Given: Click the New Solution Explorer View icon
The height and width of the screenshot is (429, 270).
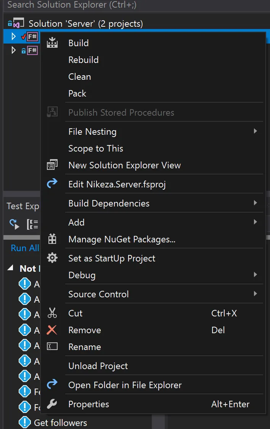Looking at the screenshot, I should pos(52,165).
